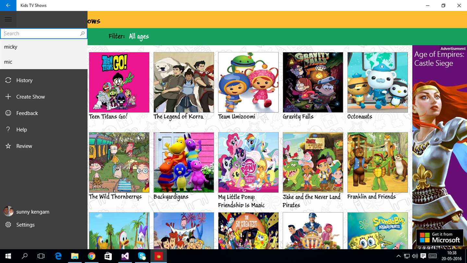Click the Settings gear icon
Viewport: 467px width, 263px height.
pos(8,225)
